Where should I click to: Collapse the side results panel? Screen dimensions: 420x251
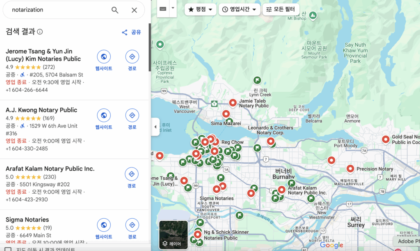pos(155,127)
